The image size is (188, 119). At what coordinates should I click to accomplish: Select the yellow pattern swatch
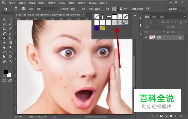(x=103, y=28)
